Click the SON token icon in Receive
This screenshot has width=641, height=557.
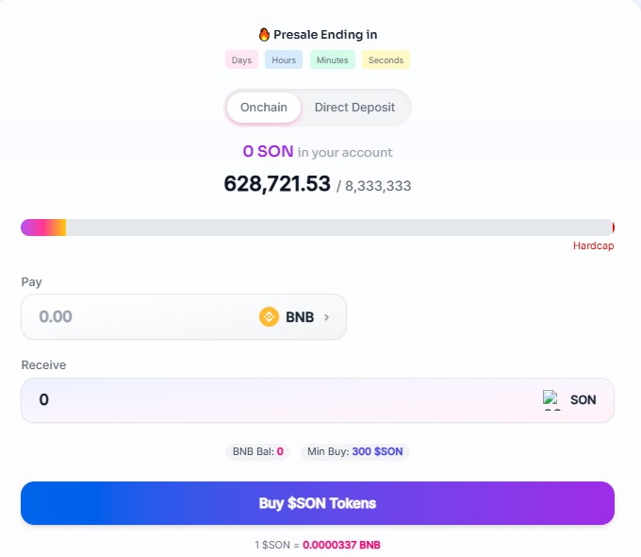(x=552, y=399)
